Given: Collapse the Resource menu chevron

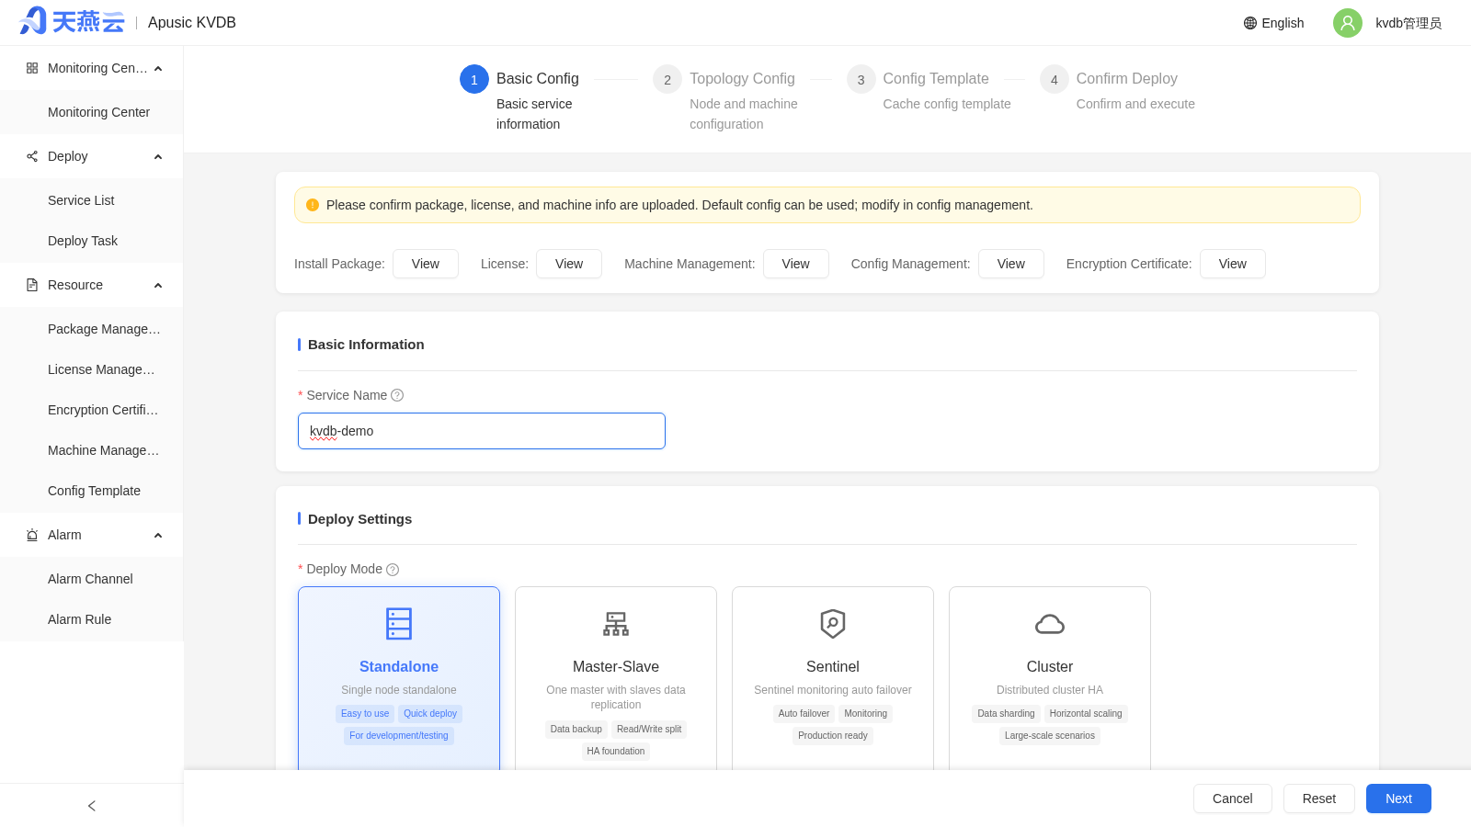Looking at the screenshot, I should (x=158, y=286).
